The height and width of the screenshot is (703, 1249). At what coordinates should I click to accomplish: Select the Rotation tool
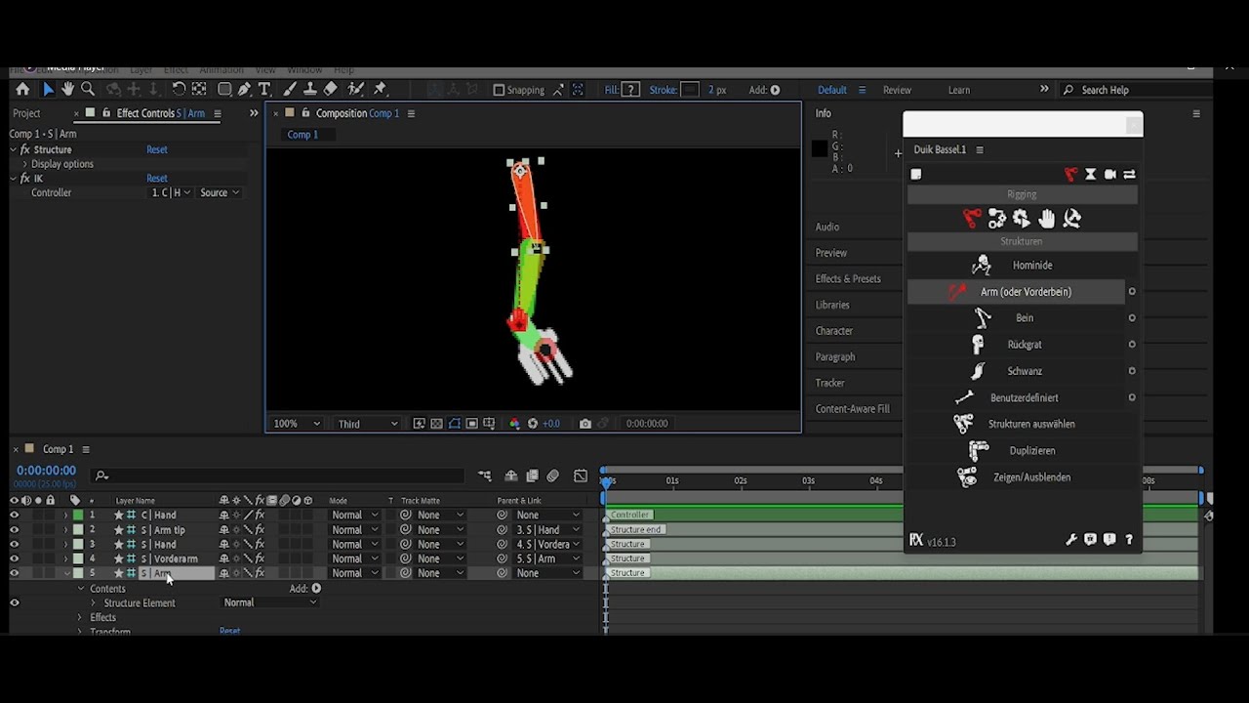tap(179, 89)
